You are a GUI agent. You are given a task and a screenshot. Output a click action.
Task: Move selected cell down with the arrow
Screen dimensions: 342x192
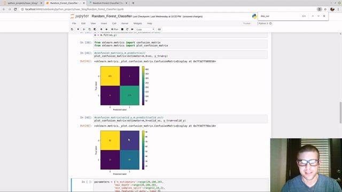click(106, 29)
